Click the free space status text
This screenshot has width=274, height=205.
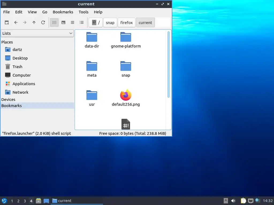click(133, 133)
